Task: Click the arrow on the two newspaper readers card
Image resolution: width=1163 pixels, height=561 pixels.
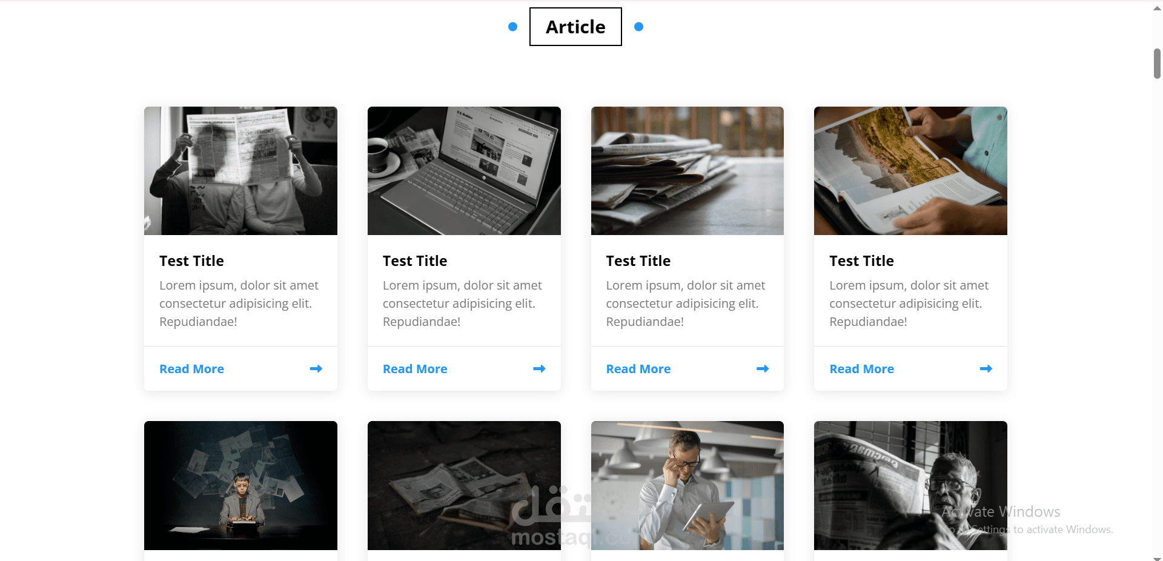Action: [316, 369]
